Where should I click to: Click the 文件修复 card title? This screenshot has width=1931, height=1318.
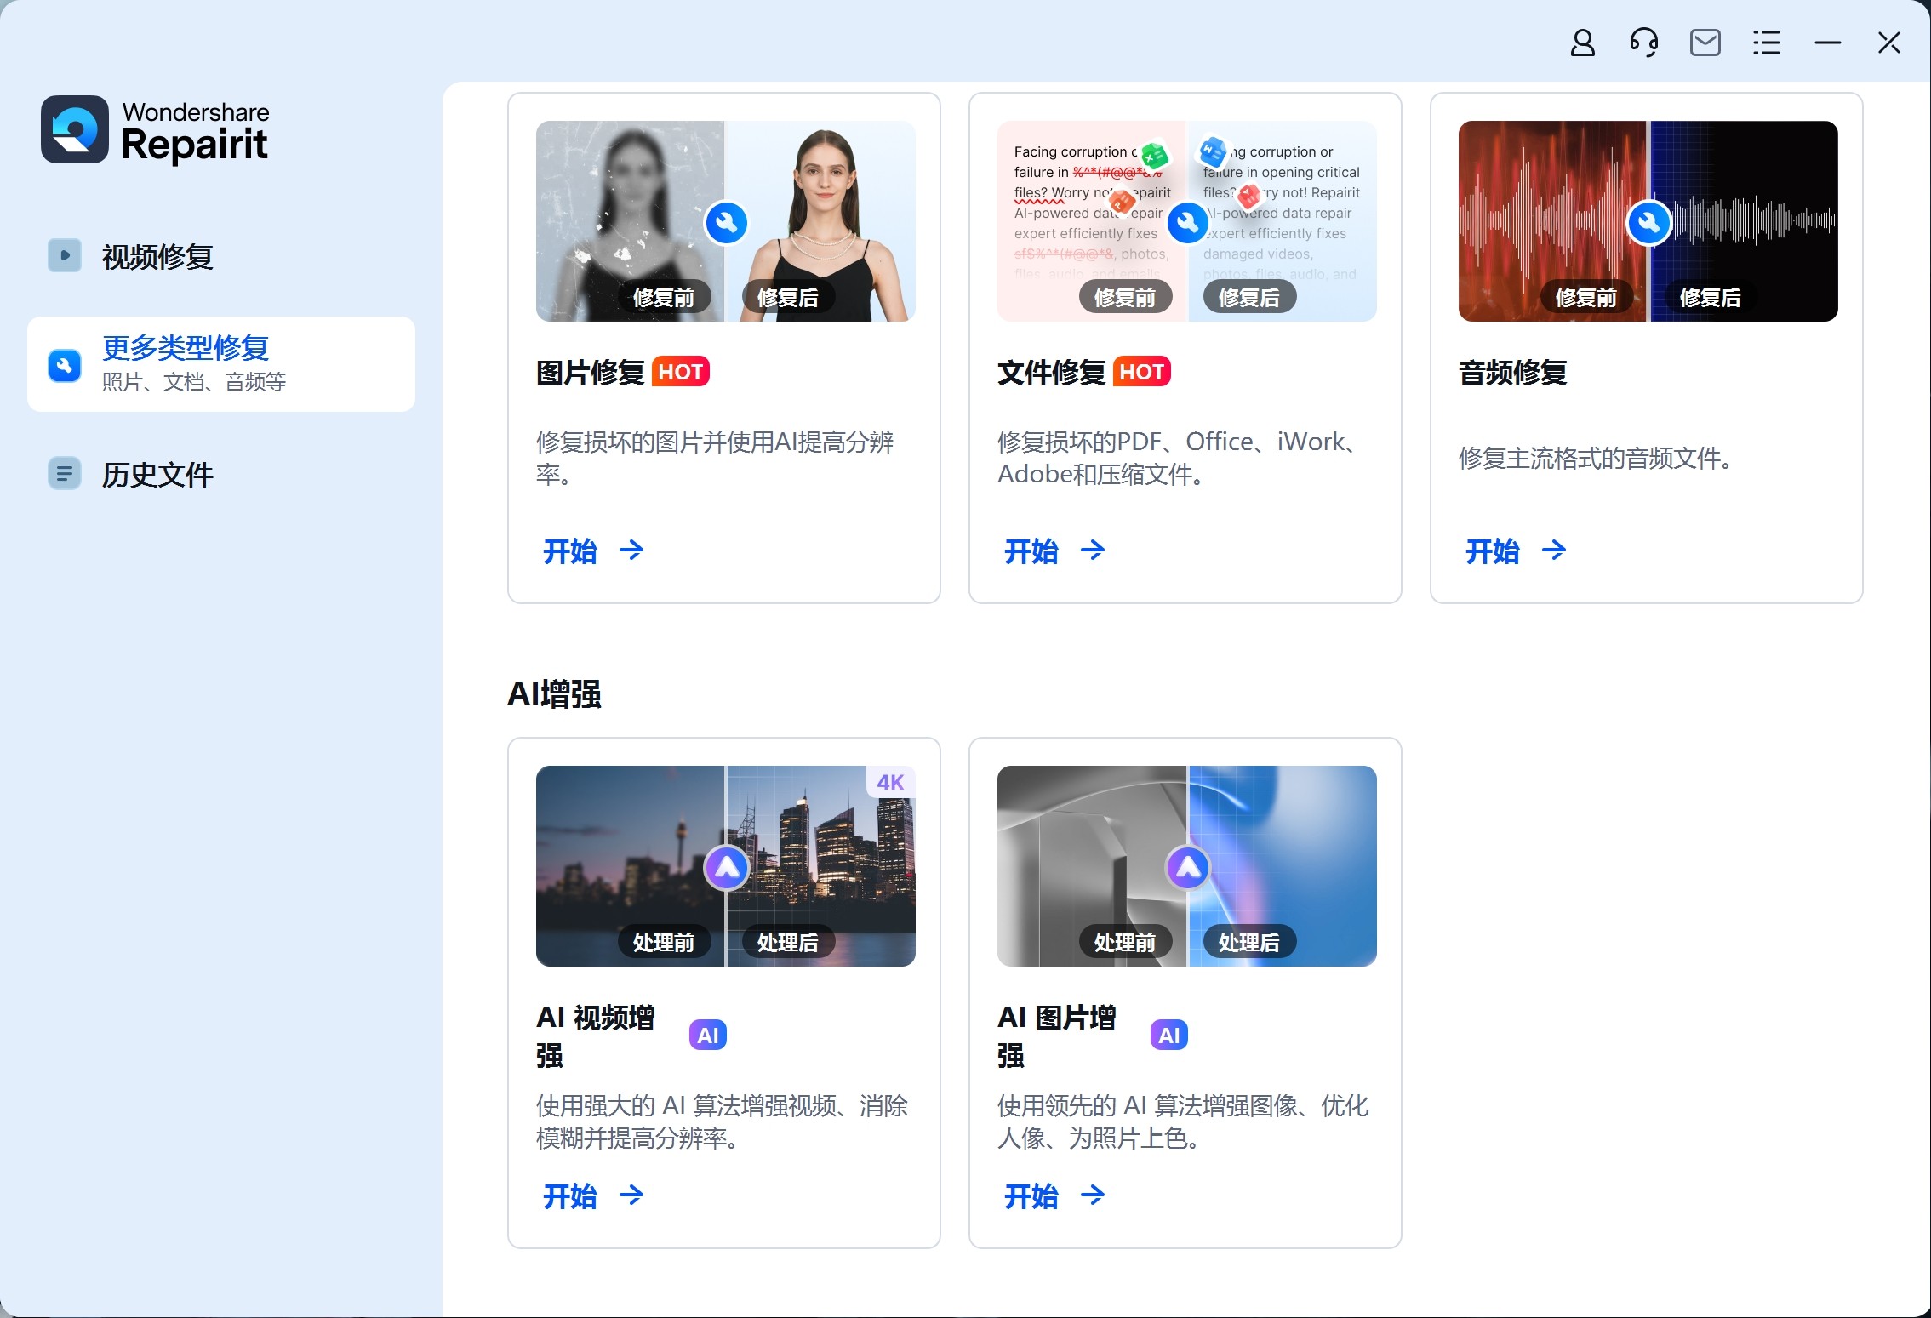coord(1051,372)
